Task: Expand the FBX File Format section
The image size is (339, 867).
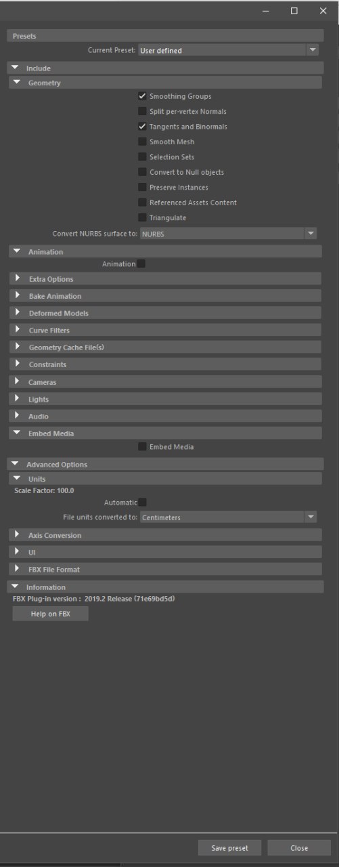Action: point(165,569)
